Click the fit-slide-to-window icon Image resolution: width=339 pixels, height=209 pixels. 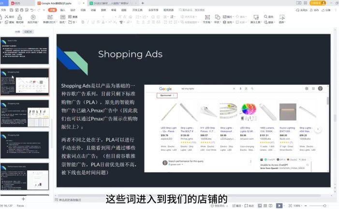point(290,206)
